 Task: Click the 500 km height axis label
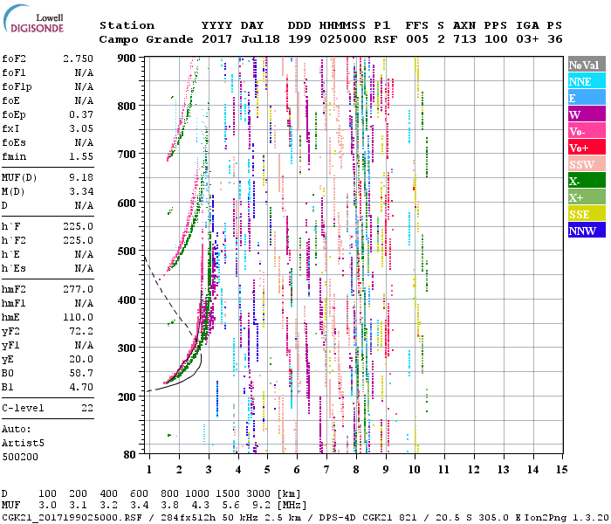[127, 252]
